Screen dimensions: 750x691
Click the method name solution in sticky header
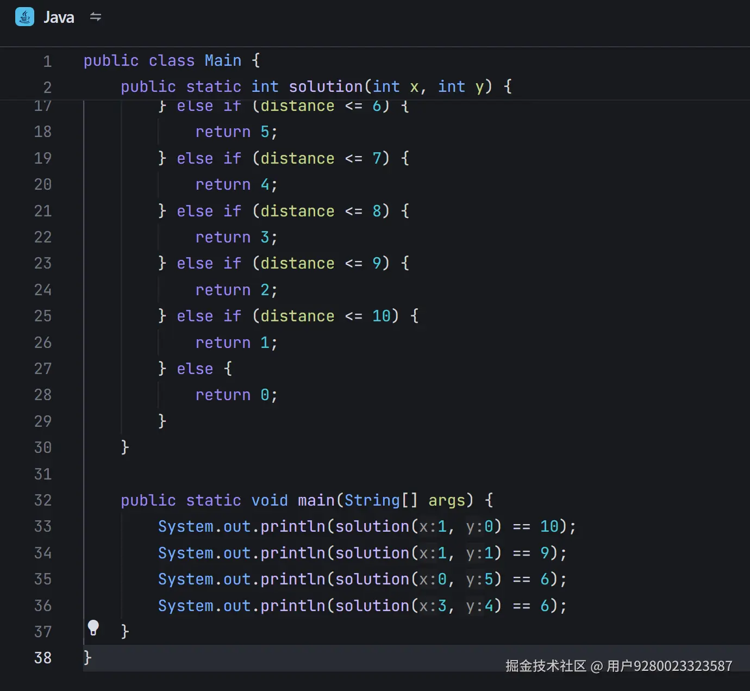326,86
